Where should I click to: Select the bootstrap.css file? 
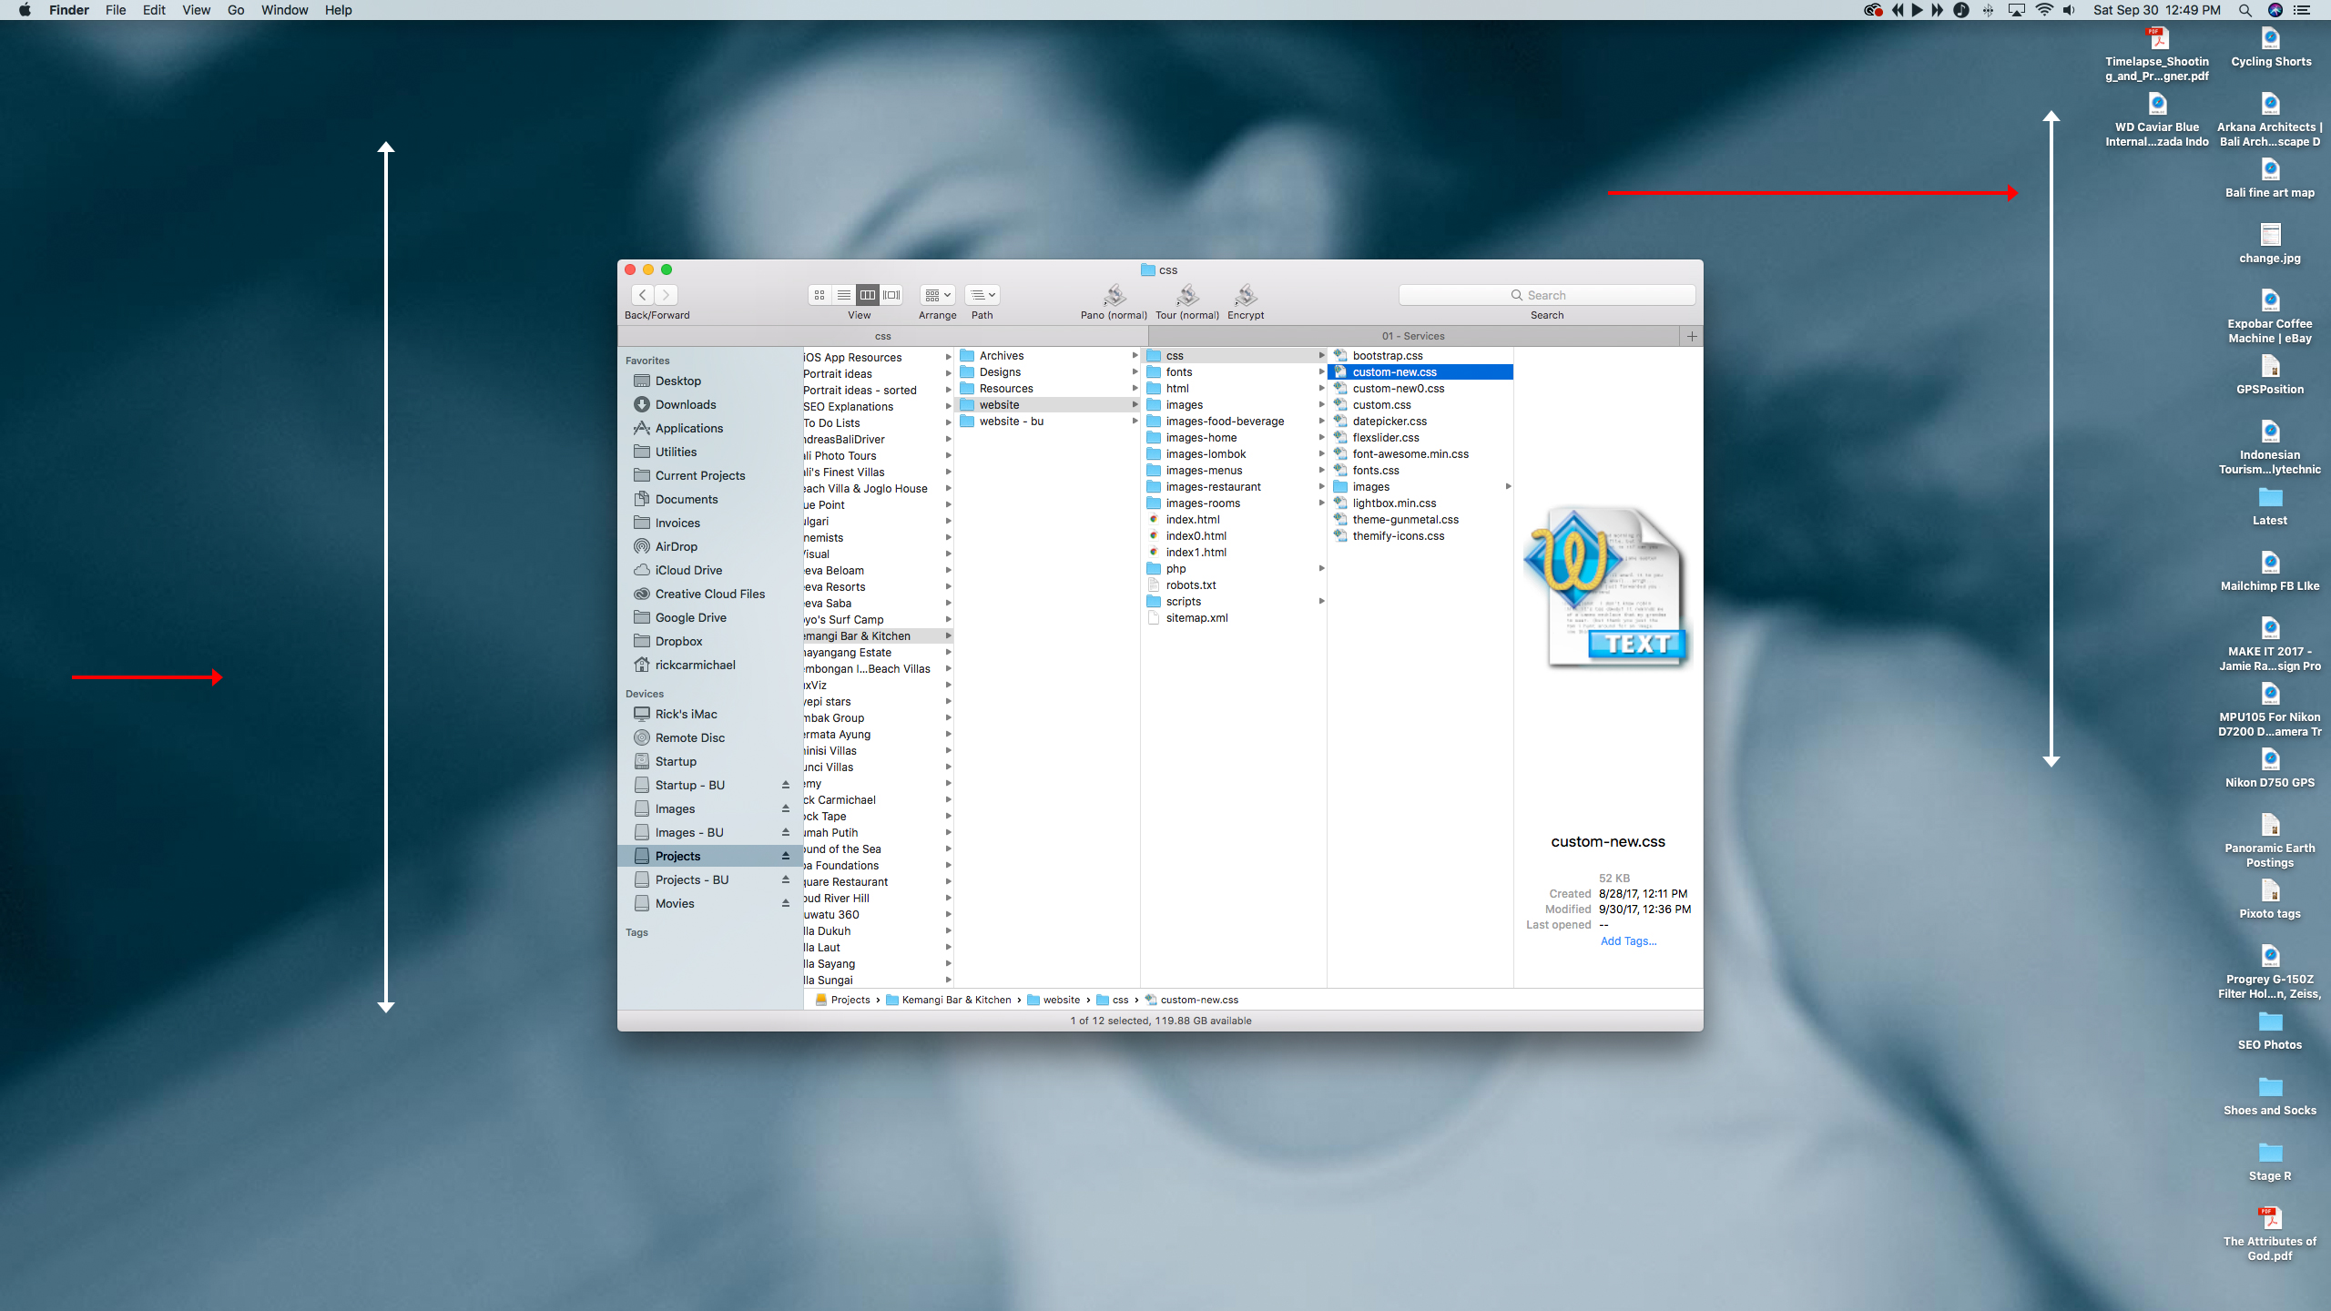1387,356
